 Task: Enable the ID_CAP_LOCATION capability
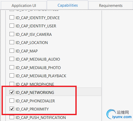(12, 42)
